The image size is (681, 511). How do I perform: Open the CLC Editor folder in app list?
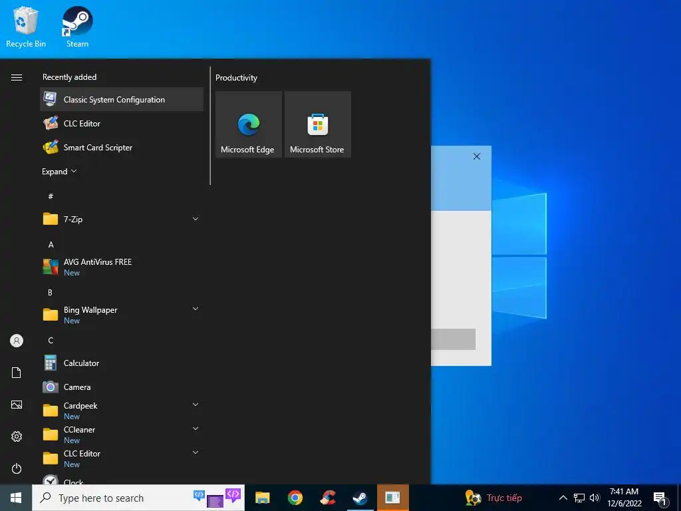[122, 458]
